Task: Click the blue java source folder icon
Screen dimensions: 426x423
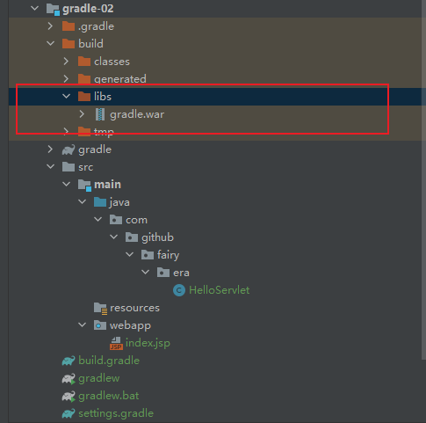Action: (100, 202)
